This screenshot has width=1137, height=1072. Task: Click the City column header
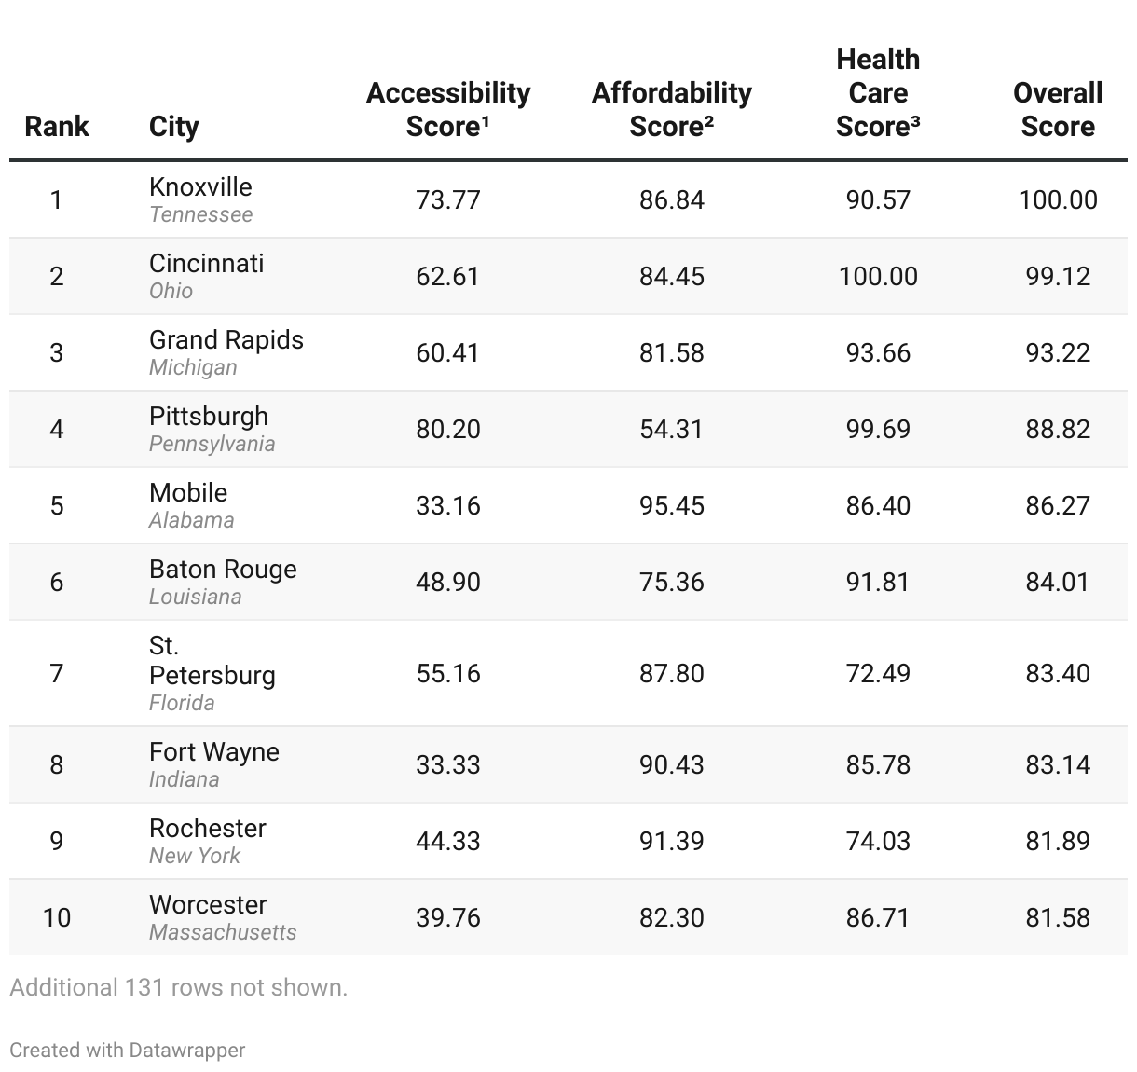(x=174, y=126)
